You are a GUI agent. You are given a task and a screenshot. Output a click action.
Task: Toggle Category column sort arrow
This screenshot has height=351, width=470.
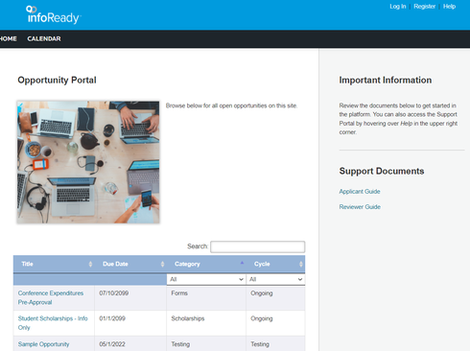(x=242, y=263)
